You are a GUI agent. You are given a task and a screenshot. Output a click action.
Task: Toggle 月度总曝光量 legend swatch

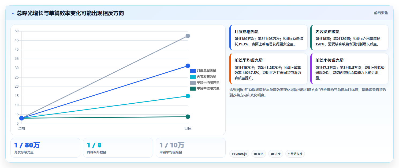[193, 71]
